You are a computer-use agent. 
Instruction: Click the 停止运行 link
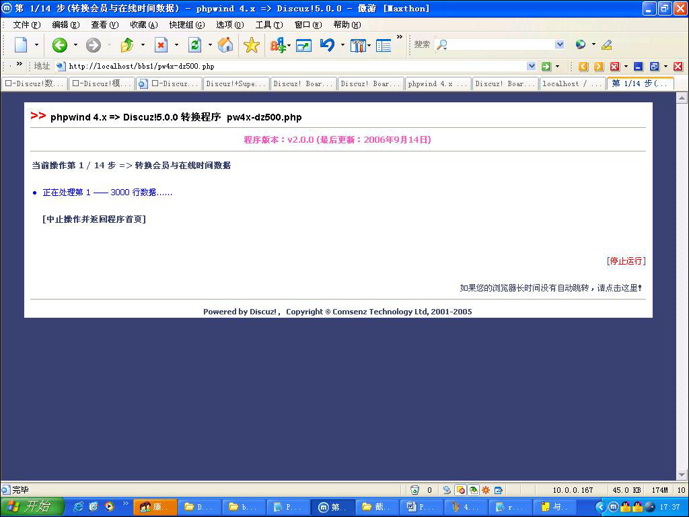click(x=626, y=261)
